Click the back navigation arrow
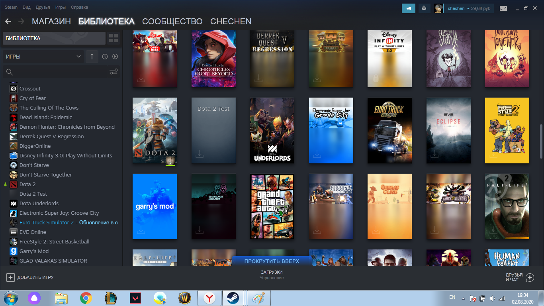Screen dimensions: 544x306 tap(8, 22)
